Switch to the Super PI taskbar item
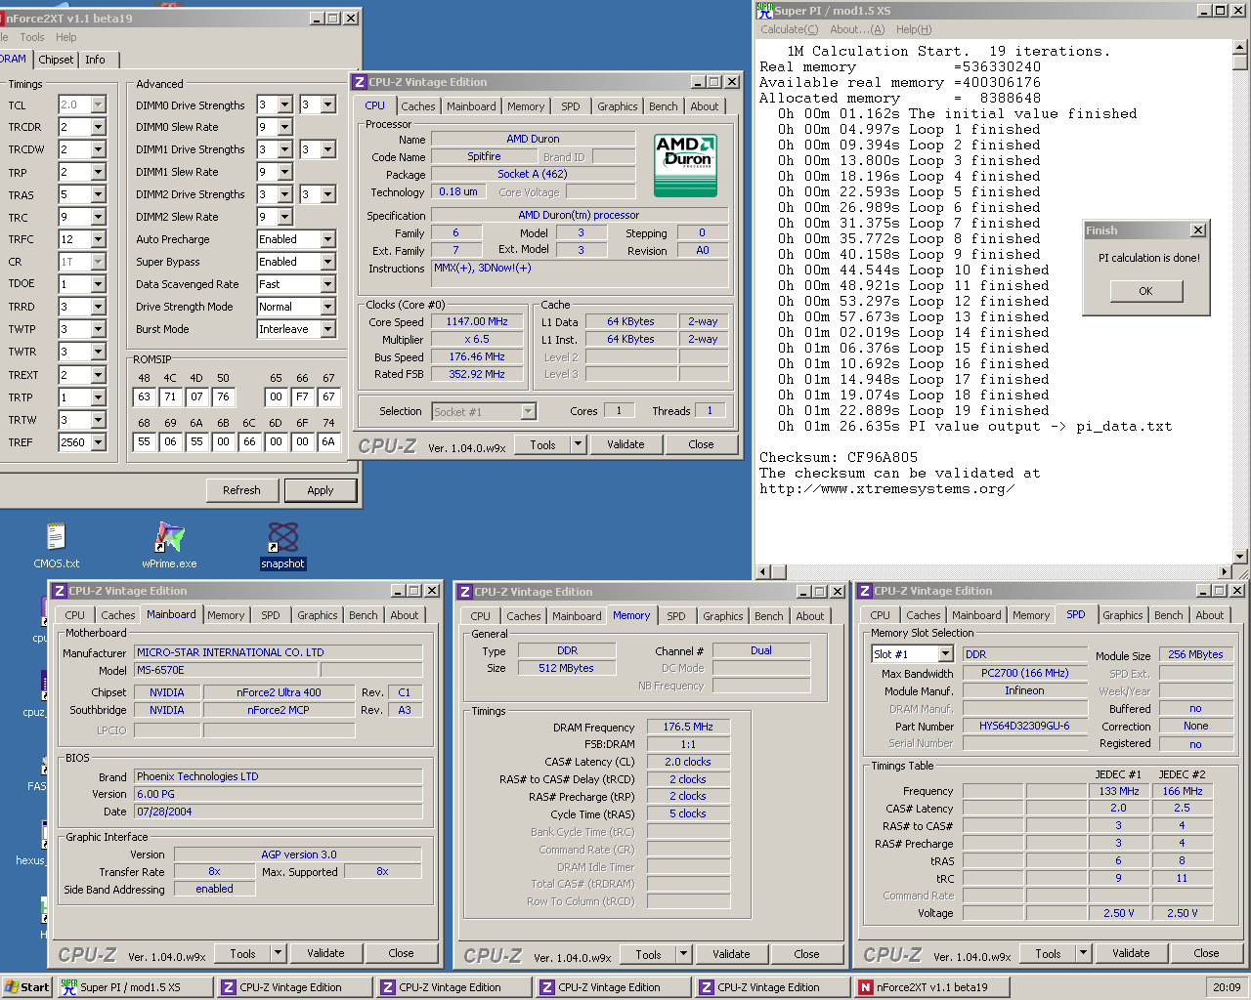The image size is (1251, 1000). pos(134,987)
